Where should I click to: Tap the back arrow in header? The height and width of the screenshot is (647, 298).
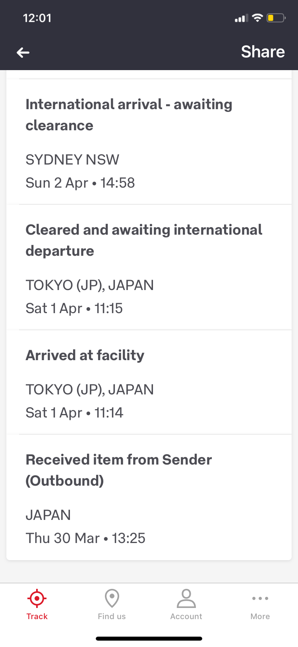(23, 52)
